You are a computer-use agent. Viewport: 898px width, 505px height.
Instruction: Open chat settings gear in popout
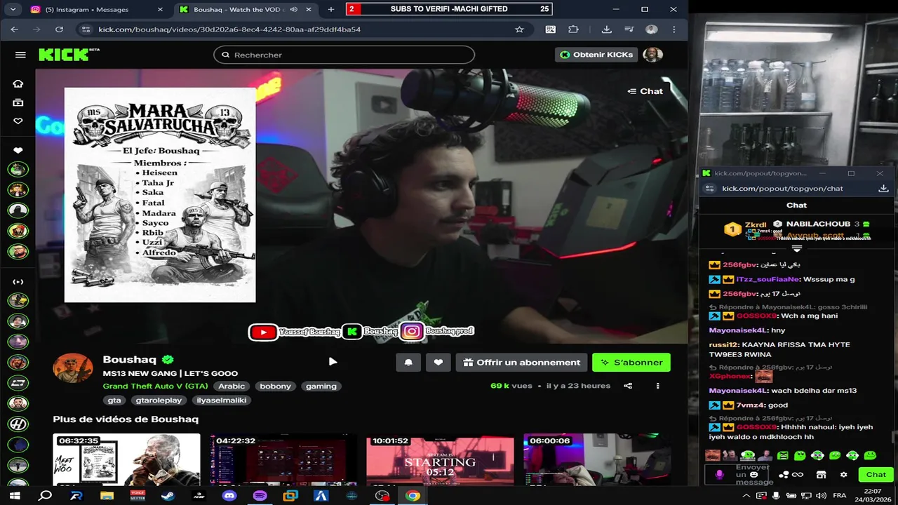click(x=844, y=475)
